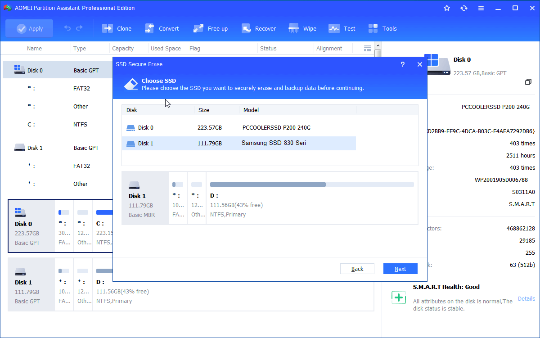Open the Test menu icon
The height and width of the screenshot is (338, 540).
(334, 28)
